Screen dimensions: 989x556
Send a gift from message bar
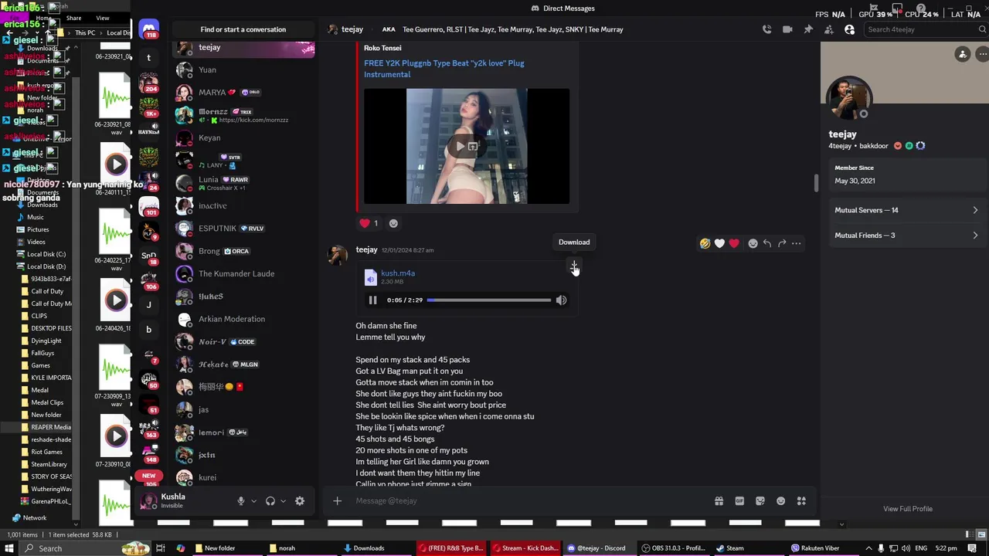coord(719,501)
